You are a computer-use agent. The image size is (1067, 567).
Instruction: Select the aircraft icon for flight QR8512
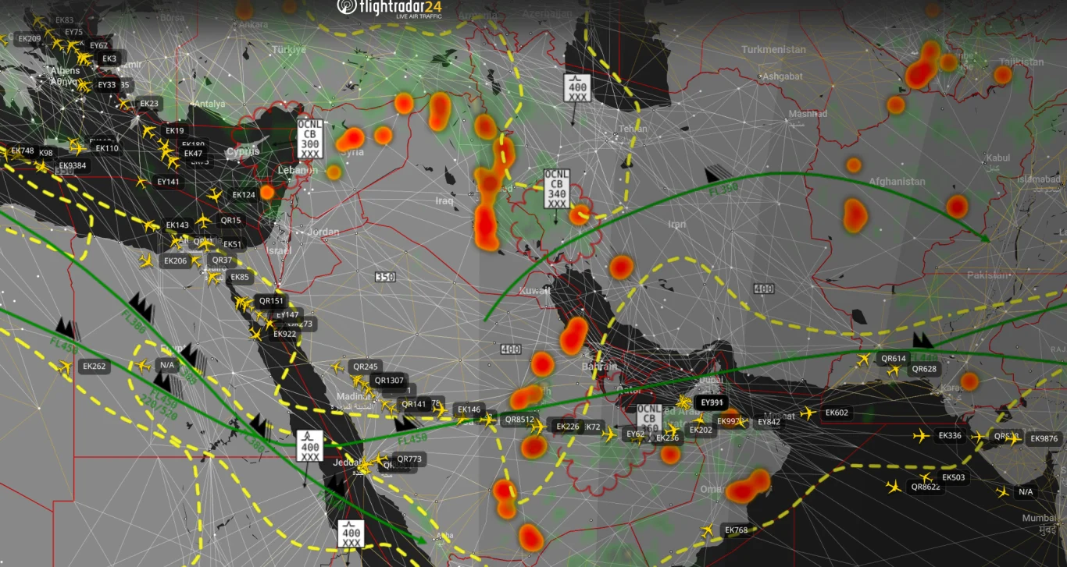[x=488, y=420]
